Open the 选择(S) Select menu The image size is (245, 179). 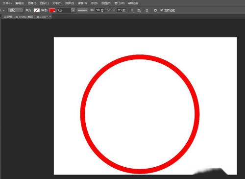(x=70, y=3)
